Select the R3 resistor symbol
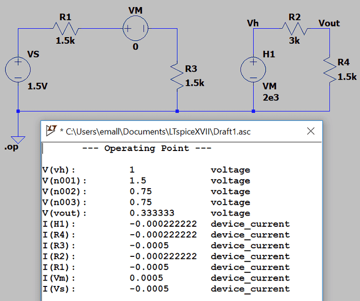360x301 pixels. point(177,74)
